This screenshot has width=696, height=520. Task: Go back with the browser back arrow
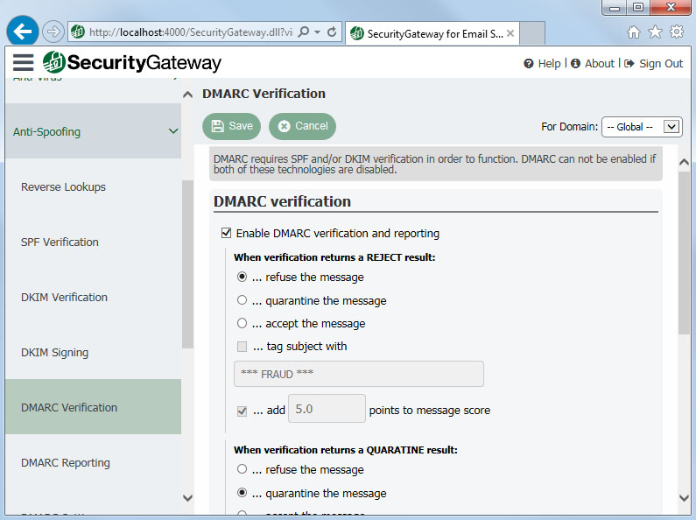pyautogui.click(x=22, y=31)
